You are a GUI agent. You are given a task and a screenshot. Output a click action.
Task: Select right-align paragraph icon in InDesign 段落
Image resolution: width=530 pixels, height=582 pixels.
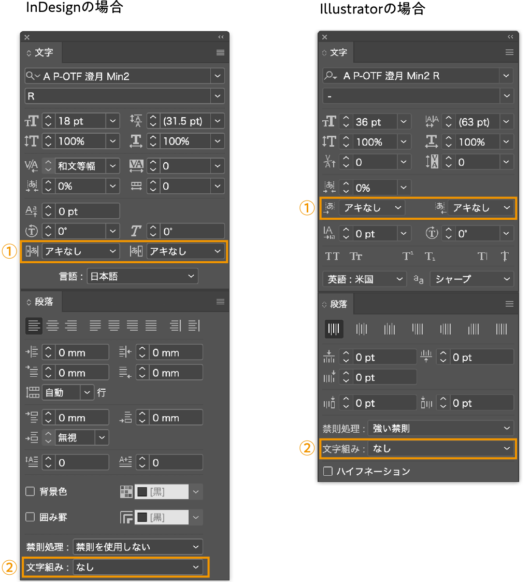(71, 326)
